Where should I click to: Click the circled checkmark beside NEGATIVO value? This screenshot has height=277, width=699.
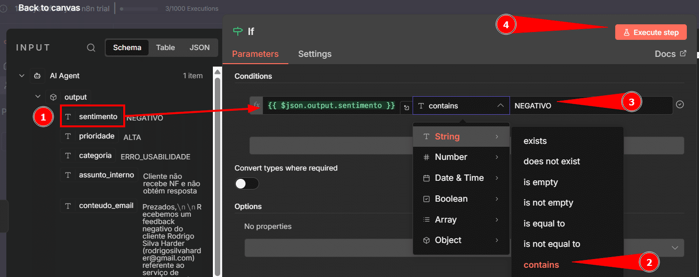click(680, 104)
